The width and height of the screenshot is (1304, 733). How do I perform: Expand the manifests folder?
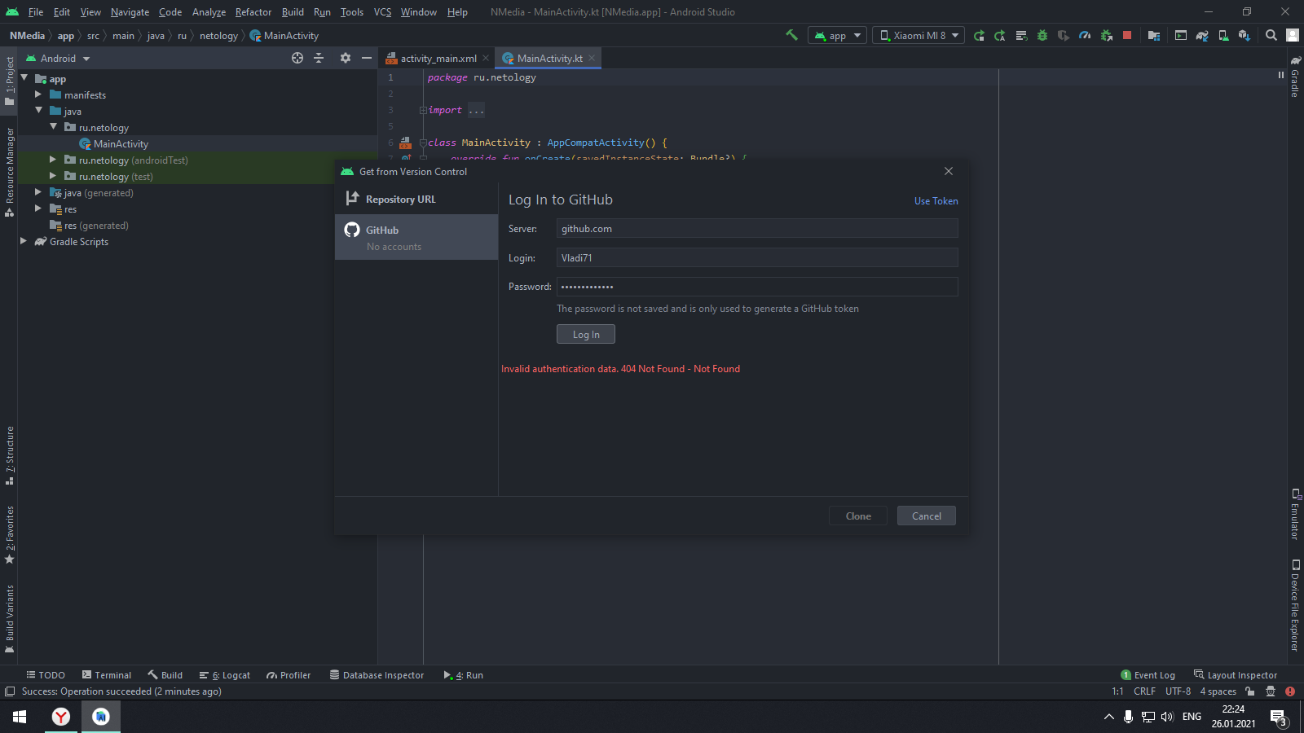pyautogui.click(x=38, y=94)
